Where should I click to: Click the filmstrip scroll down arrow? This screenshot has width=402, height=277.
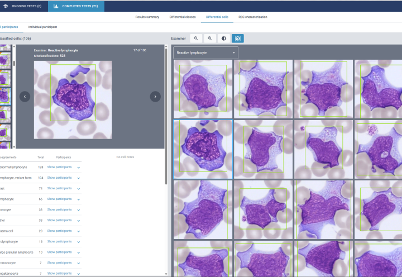click(14, 147)
